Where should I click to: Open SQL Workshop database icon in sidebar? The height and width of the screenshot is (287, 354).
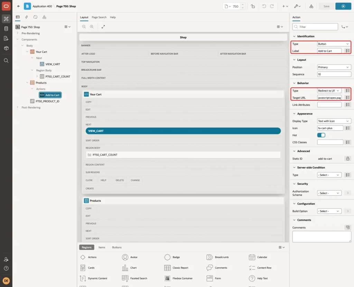point(6,29)
